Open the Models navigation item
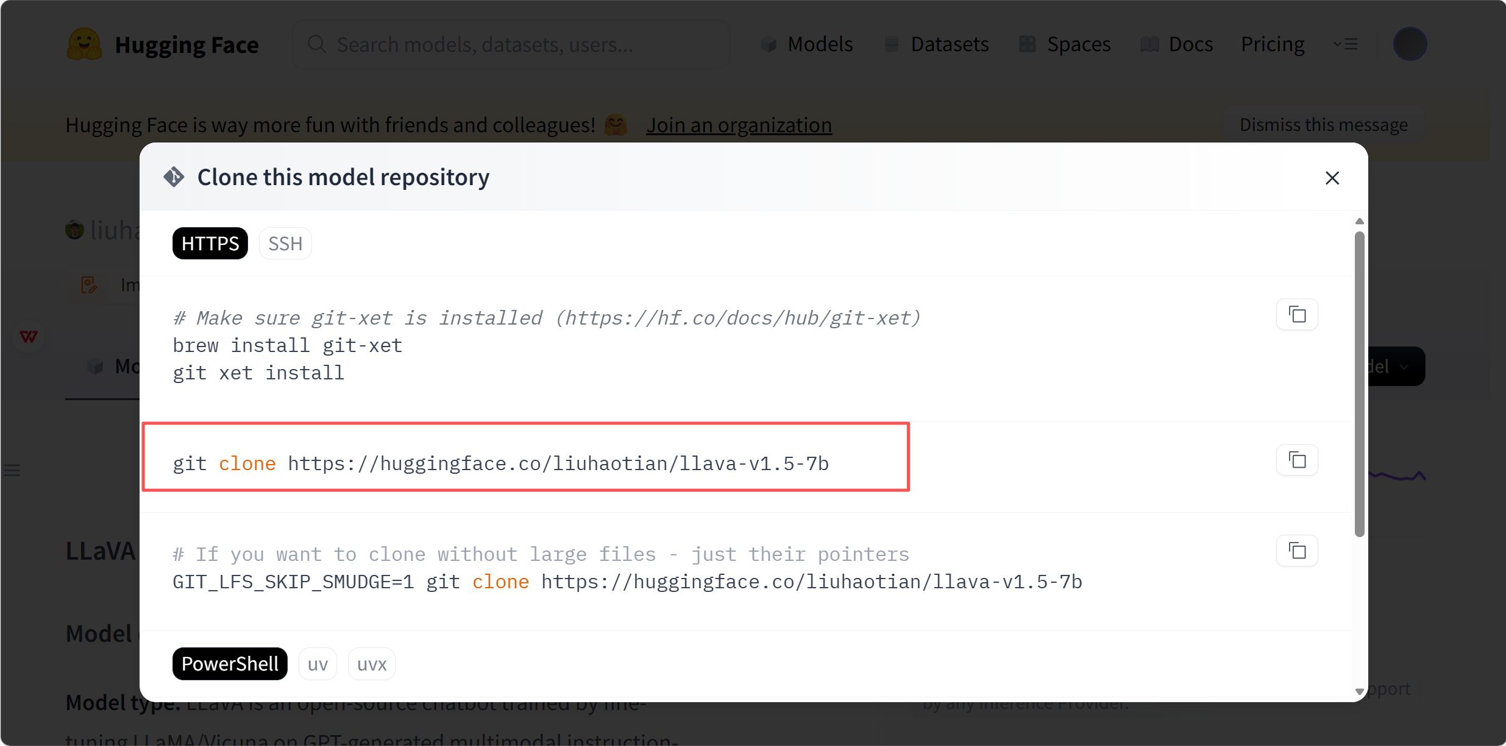Image resolution: width=1506 pixels, height=746 pixels. click(807, 44)
